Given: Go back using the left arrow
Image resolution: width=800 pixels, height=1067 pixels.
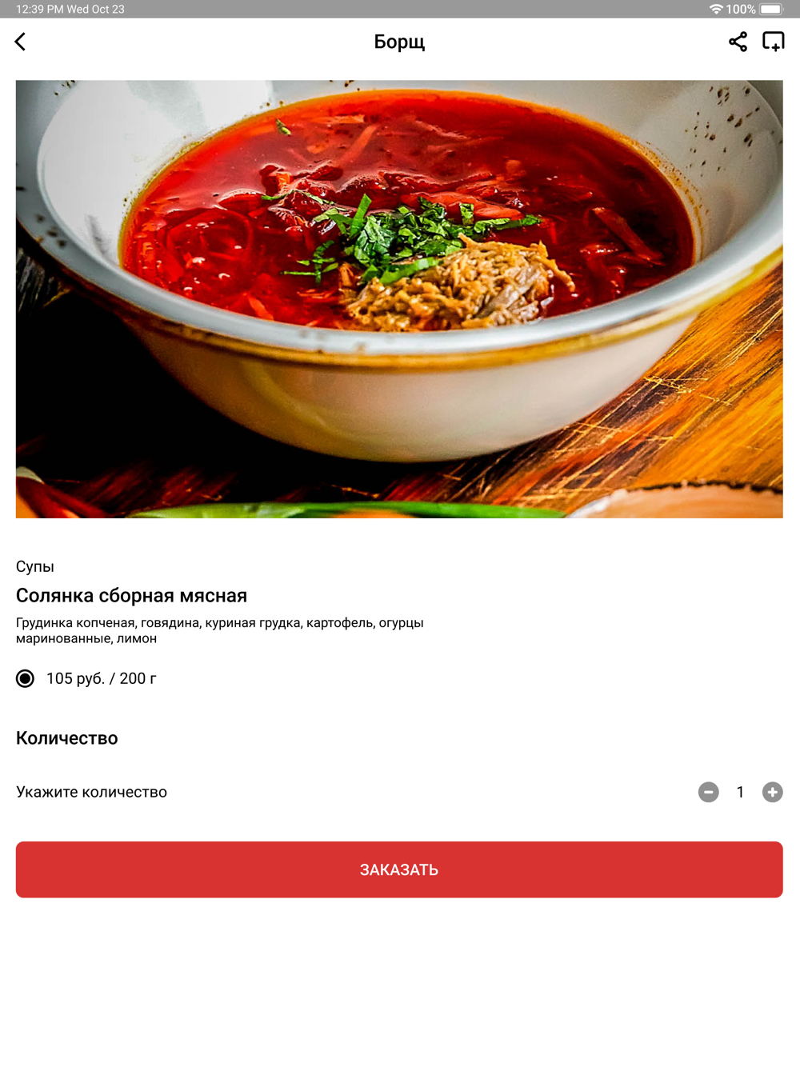Looking at the screenshot, I should [21, 42].
